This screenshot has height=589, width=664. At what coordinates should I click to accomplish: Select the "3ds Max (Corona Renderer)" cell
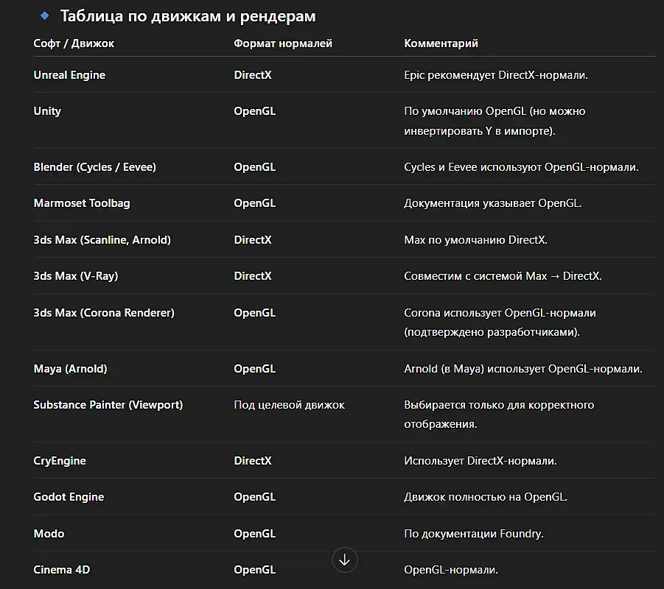[x=104, y=313]
